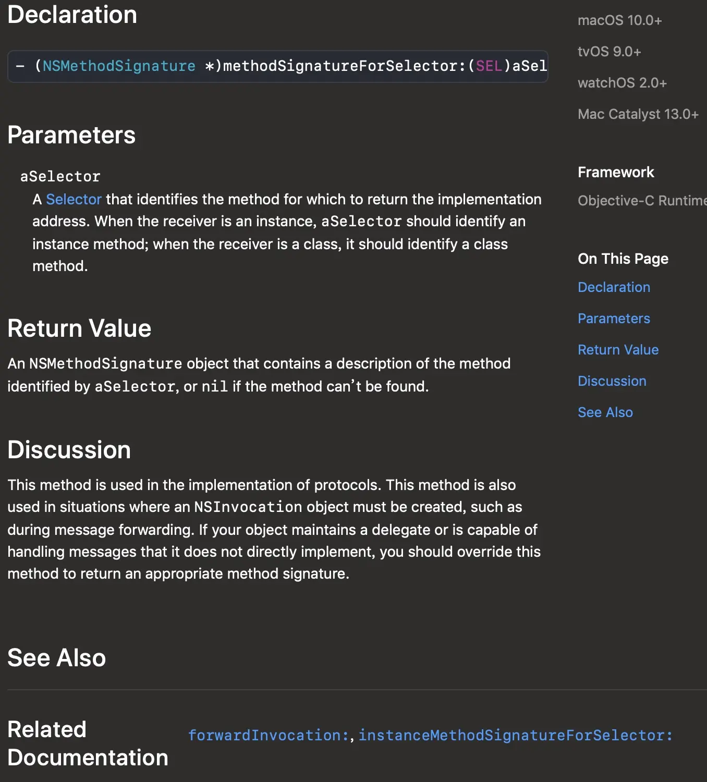Go to Return Value from On This Page
The height and width of the screenshot is (782, 707).
coord(618,350)
